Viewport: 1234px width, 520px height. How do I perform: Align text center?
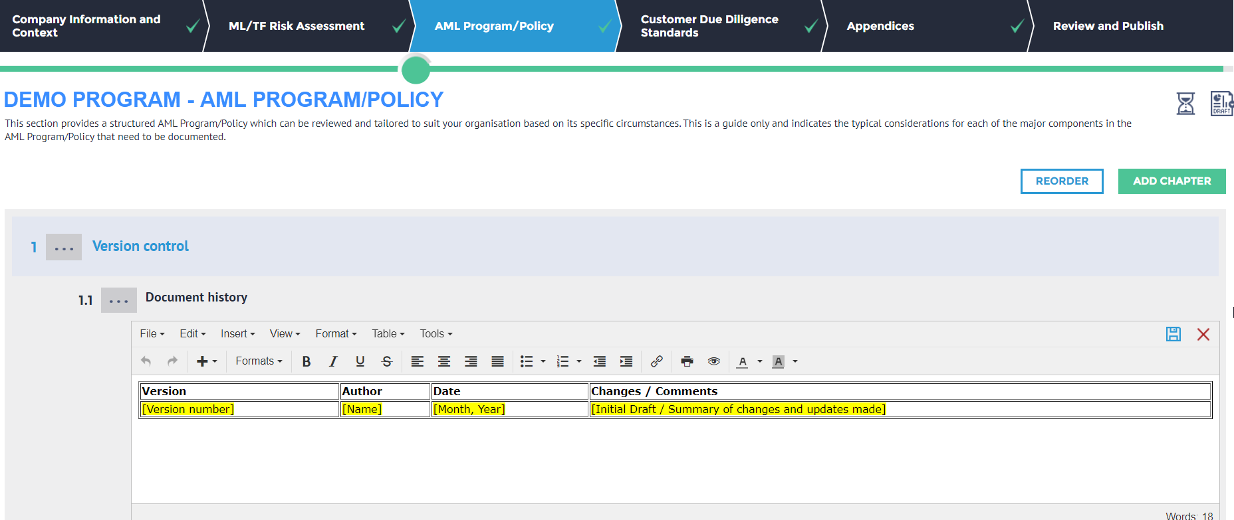444,361
